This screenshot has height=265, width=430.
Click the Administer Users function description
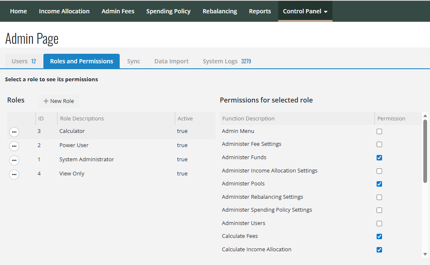(x=243, y=223)
